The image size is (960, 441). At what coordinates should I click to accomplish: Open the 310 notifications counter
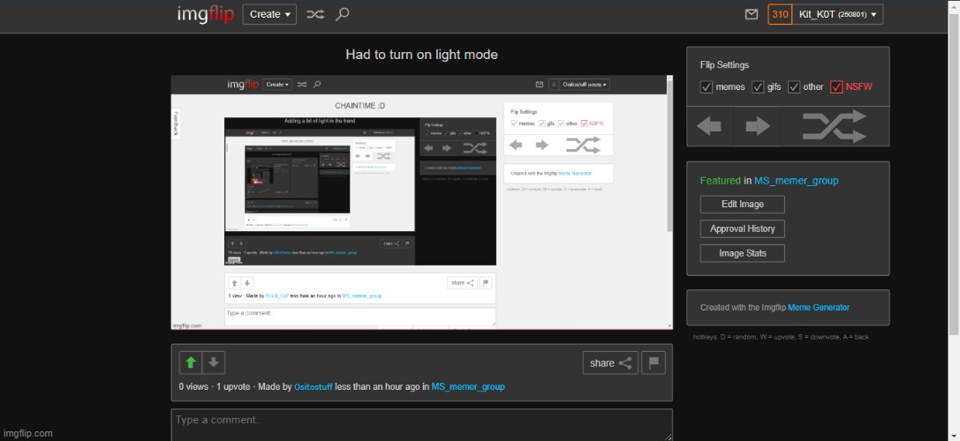coord(780,14)
